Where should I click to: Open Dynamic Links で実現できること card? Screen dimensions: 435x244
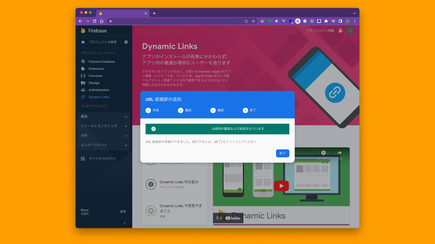175,211
